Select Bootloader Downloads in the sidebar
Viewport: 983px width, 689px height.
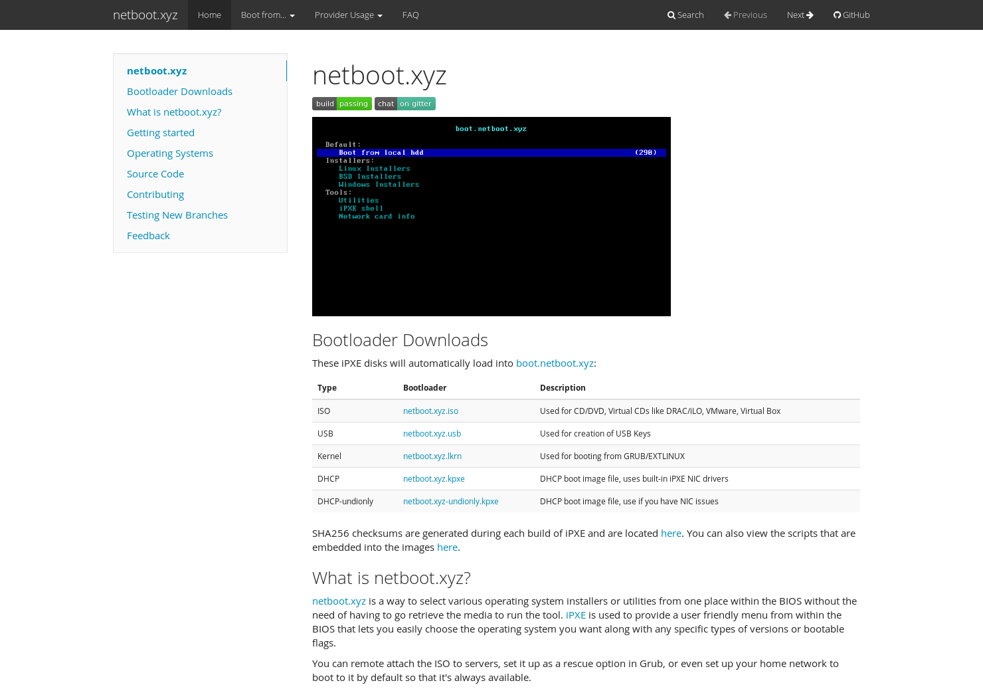[179, 91]
